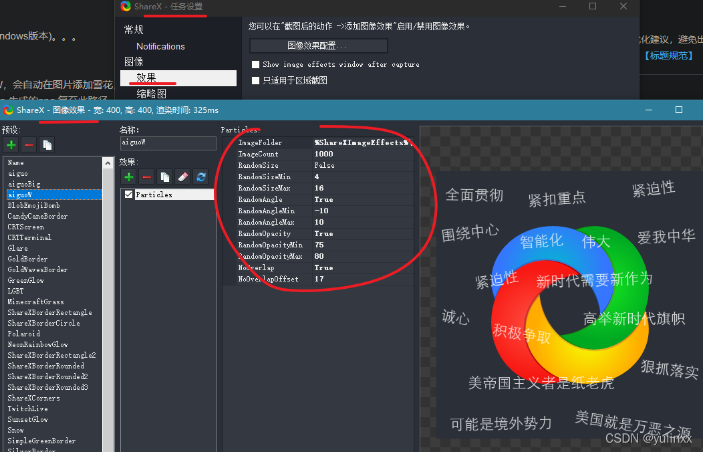Screen dimensions: 703x452
Task: Remove effect with the red minus icon
Action: tap(146, 177)
